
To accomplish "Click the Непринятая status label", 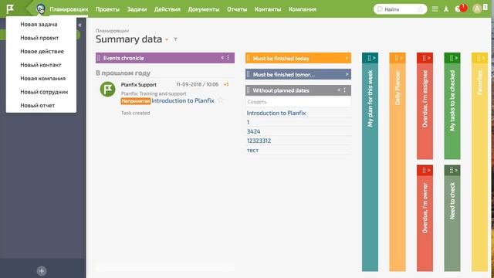I will pos(136,101).
